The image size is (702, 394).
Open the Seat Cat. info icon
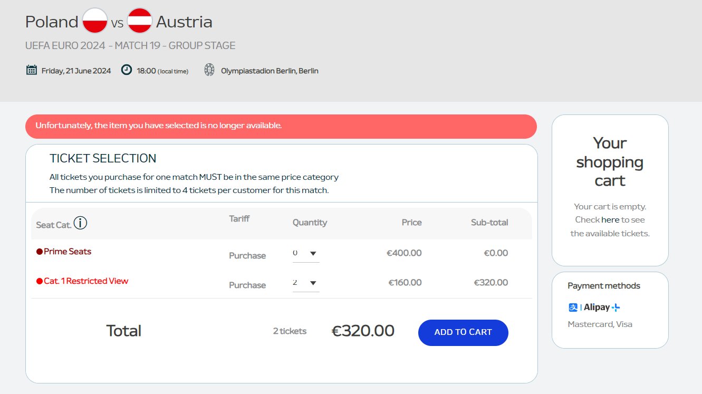pos(80,223)
